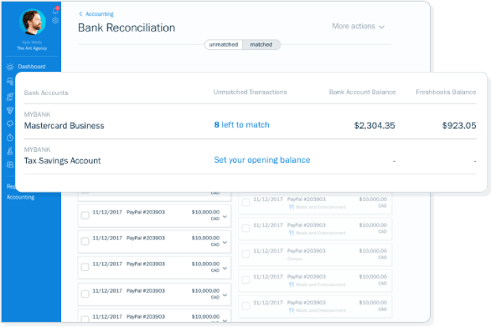Open time tracking stopwatch icon in sidebar
491x327 pixels.
pos(10,136)
